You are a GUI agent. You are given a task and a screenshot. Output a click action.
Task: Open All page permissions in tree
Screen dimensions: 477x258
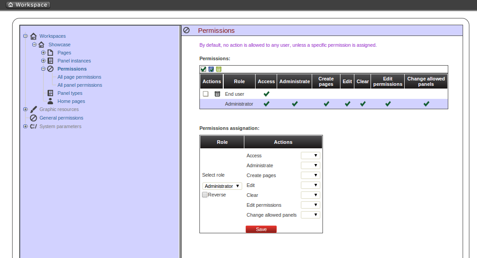pyautogui.click(x=79, y=77)
